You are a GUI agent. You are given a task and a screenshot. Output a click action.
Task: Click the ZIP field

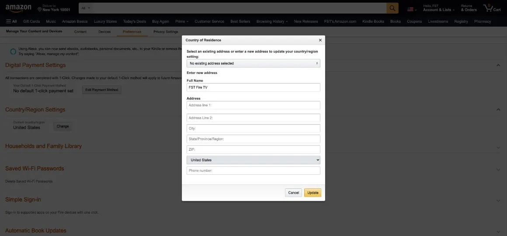click(x=253, y=149)
